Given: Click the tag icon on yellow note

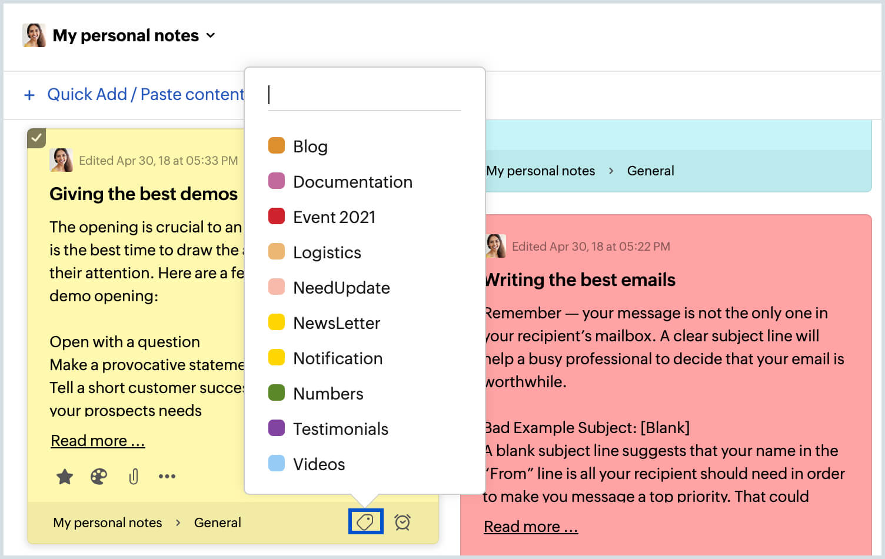Looking at the screenshot, I should tap(365, 522).
